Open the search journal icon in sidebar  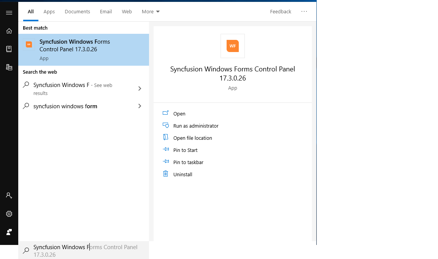(x=9, y=49)
